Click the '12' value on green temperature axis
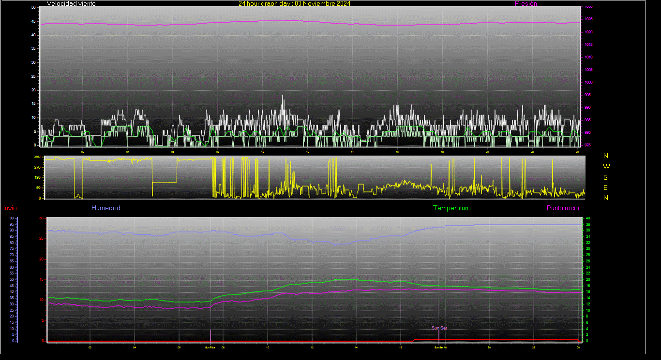661x360 pixels. click(x=588, y=304)
